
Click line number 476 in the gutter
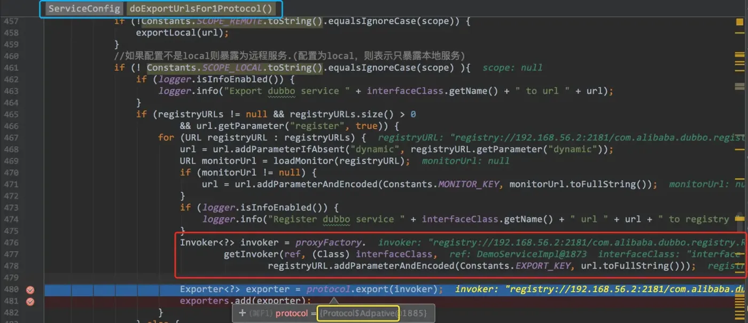11,243
